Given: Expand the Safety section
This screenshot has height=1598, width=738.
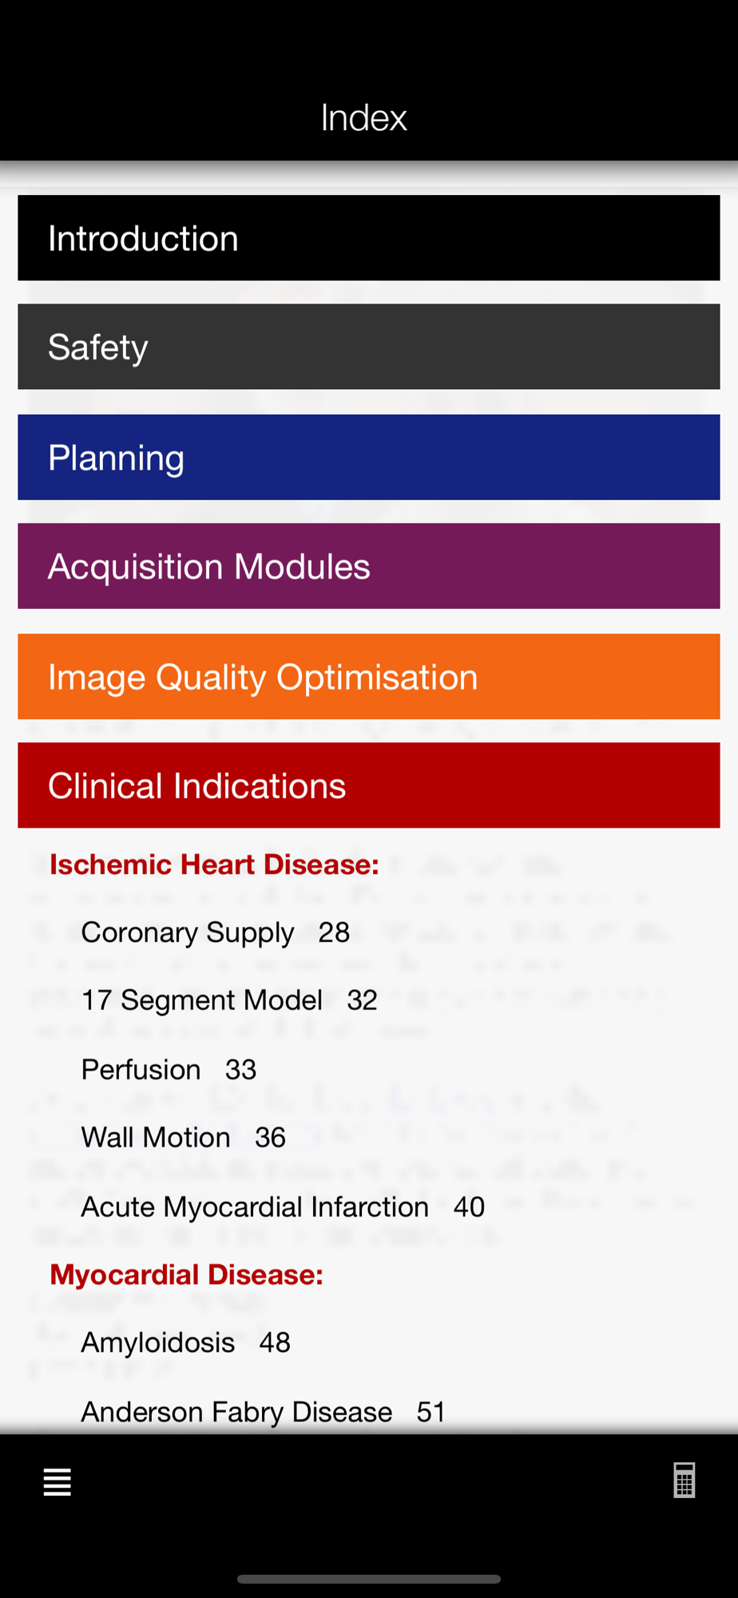Looking at the screenshot, I should coord(369,347).
